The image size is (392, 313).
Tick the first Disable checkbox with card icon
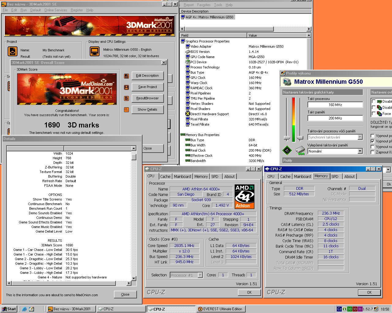point(374,101)
